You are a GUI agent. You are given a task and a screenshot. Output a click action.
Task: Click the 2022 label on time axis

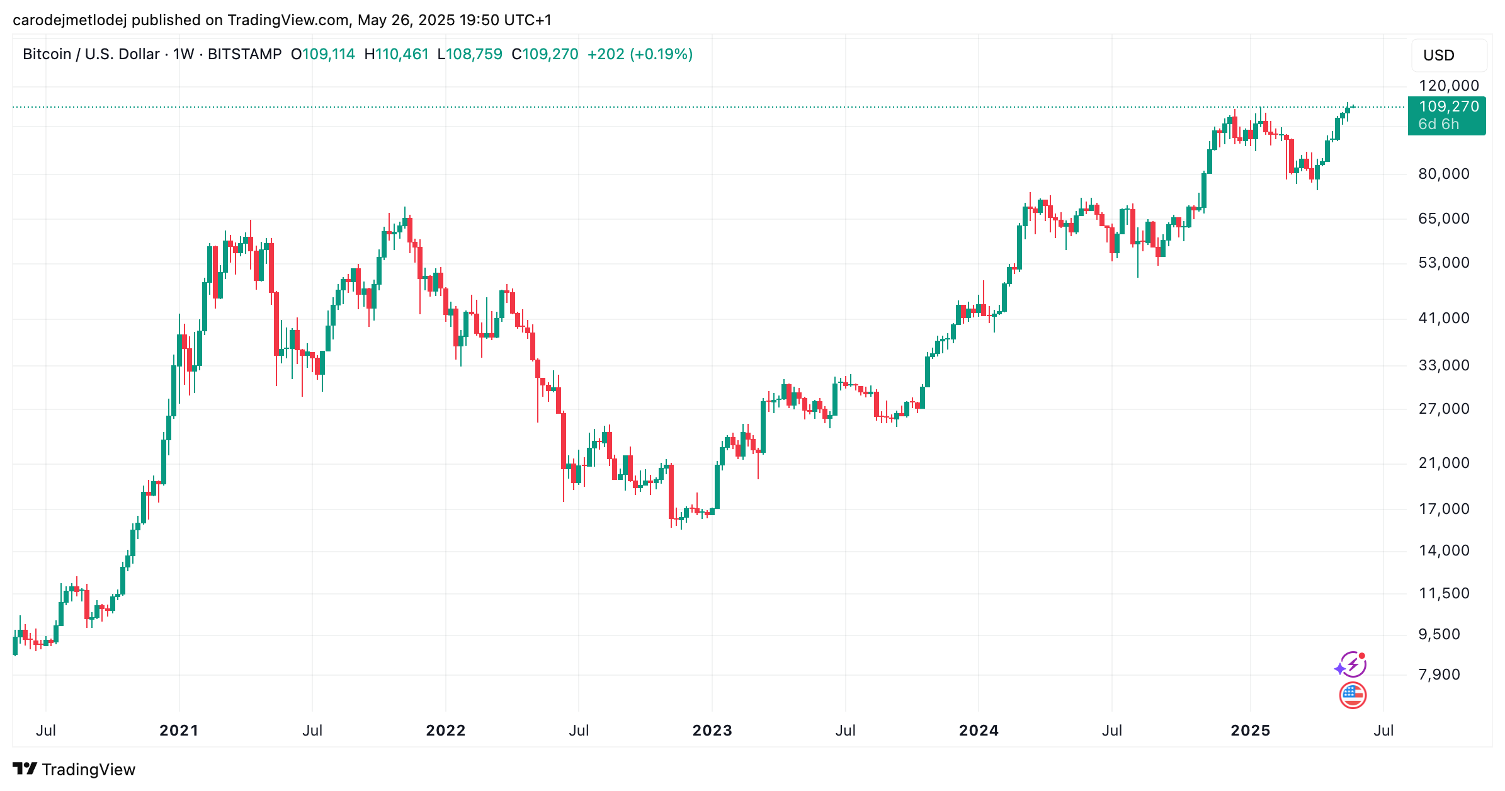tap(446, 731)
